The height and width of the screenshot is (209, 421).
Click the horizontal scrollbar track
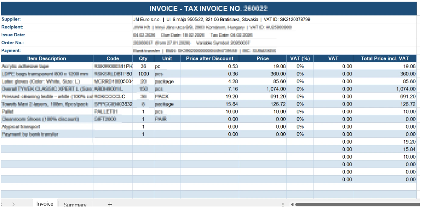(x=356, y=204)
